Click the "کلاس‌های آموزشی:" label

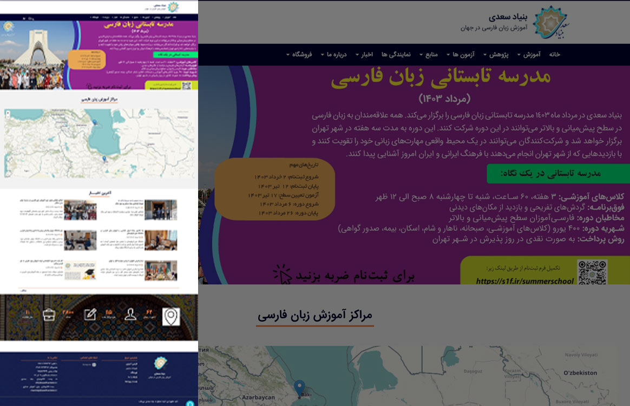pyautogui.click(x=592, y=197)
